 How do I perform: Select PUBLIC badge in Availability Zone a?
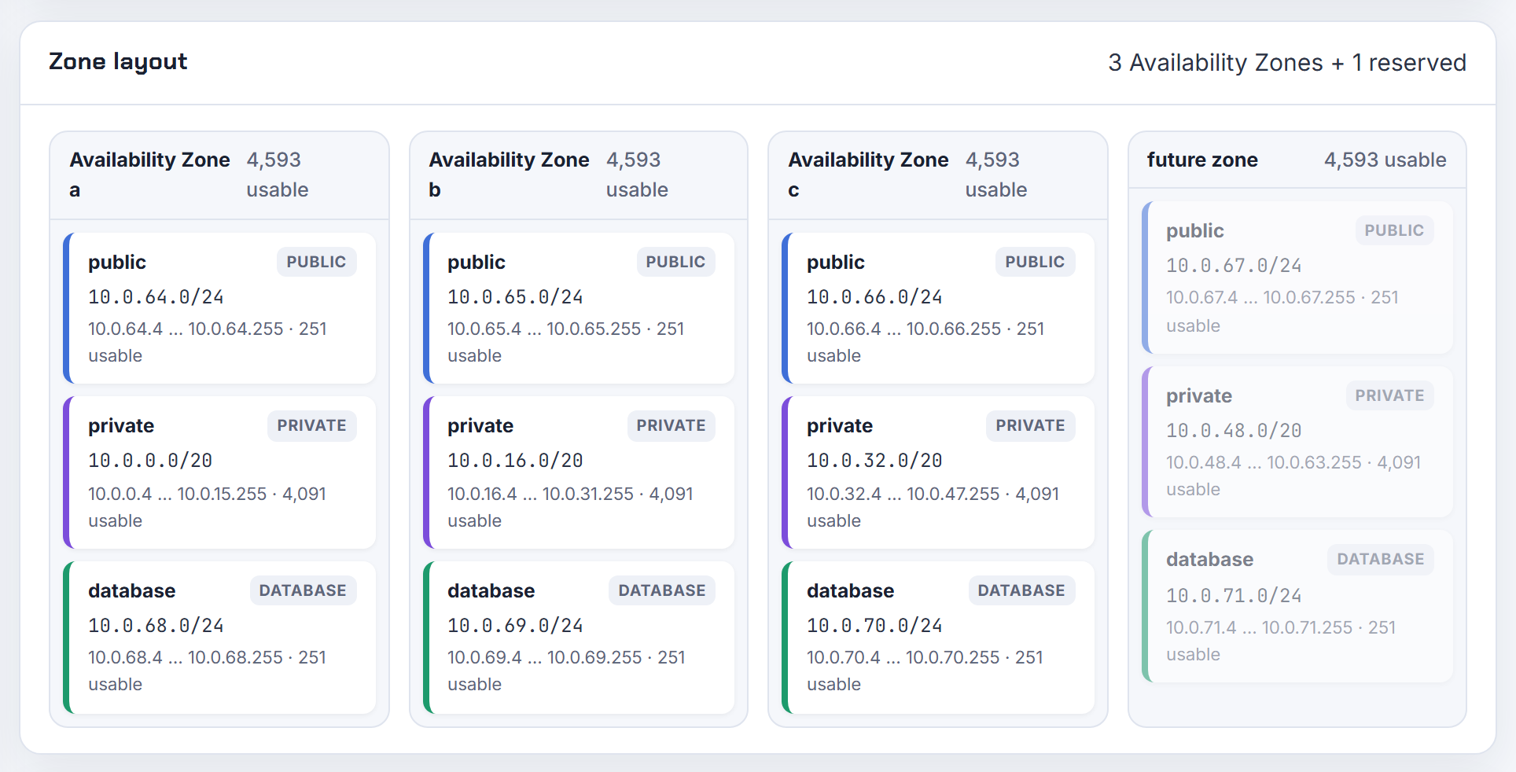click(x=316, y=262)
